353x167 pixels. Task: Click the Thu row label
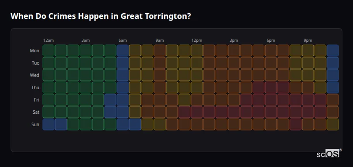[x=35, y=87]
